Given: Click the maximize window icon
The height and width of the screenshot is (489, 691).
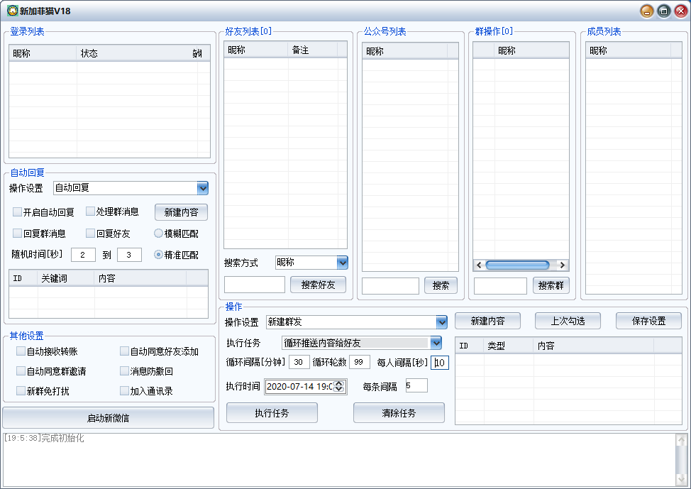Looking at the screenshot, I should coord(663,11).
